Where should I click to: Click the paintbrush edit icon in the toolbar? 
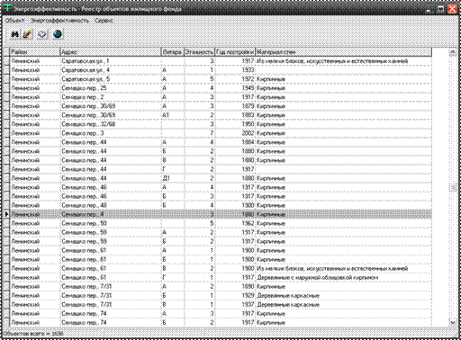[x=27, y=34]
